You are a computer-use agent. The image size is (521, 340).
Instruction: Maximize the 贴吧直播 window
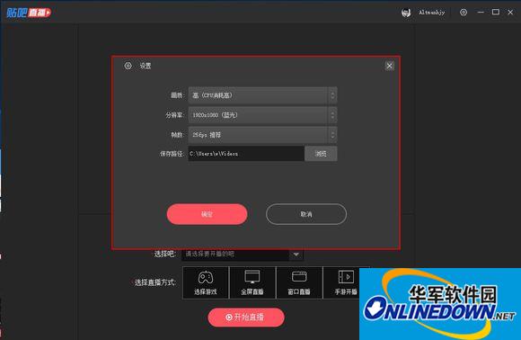click(x=496, y=13)
